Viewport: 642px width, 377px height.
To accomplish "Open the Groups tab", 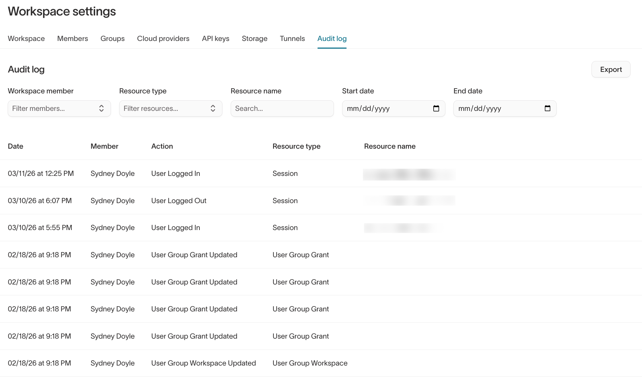I will [x=112, y=39].
